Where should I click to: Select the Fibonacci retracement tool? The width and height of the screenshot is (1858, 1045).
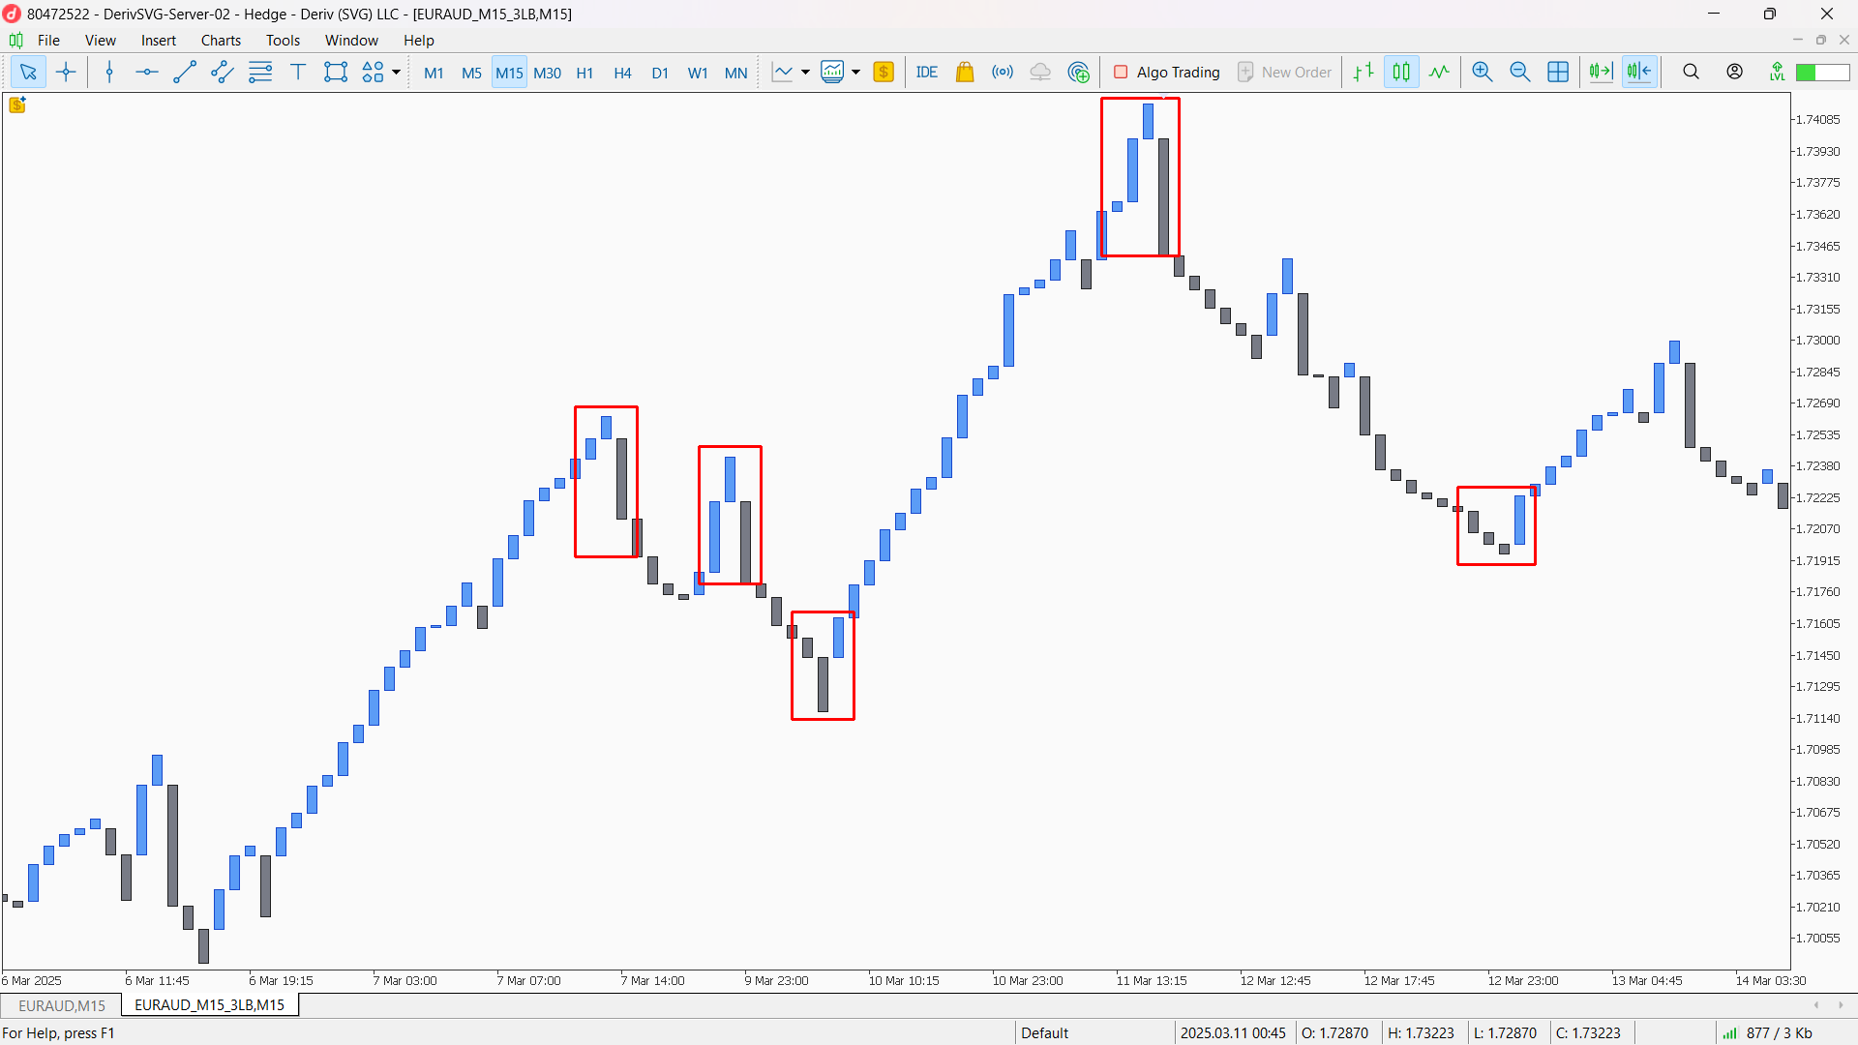(x=260, y=73)
